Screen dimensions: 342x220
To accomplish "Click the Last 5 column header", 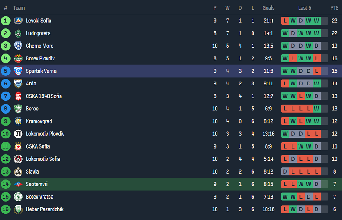I will 305,8.
